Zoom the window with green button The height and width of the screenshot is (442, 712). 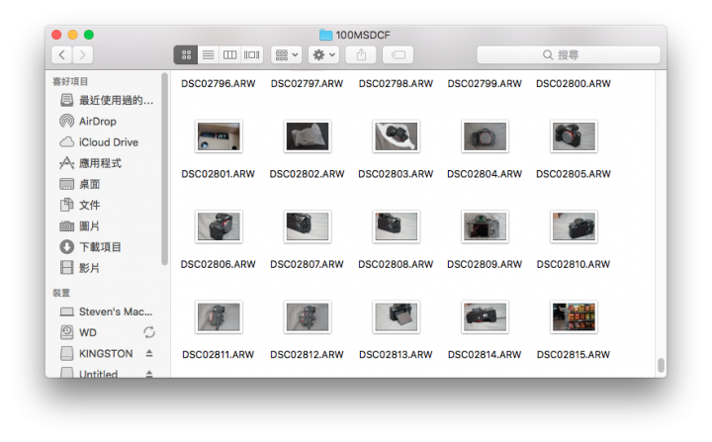(x=89, y=35)
